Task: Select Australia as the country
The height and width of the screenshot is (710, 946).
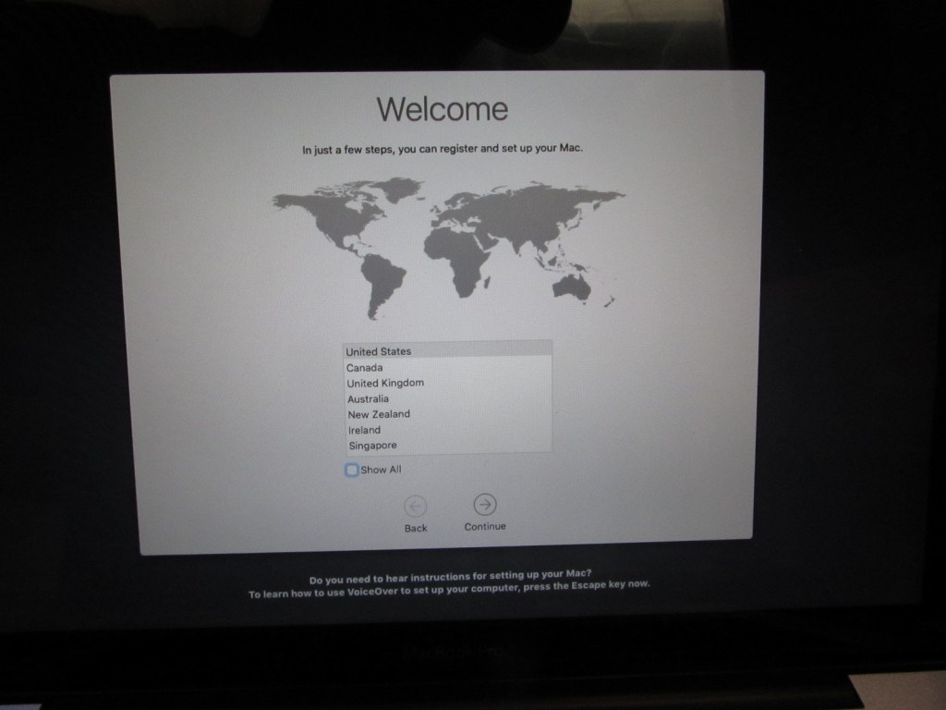Action: (x=447, y=398)
